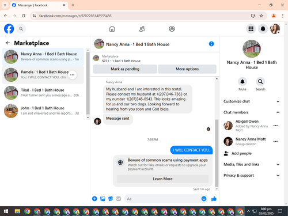Open browser tab search dropdown
This screenshot has height=216, width=288.
click(5, 5)
